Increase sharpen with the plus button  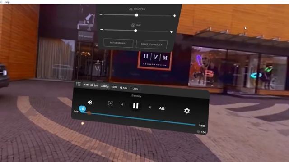click(x=174, y=16)
